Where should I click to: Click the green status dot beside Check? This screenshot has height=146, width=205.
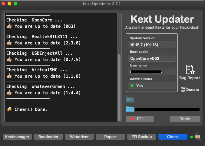coord(191,137)
